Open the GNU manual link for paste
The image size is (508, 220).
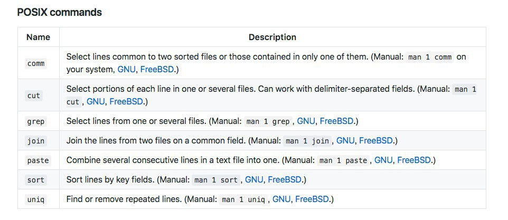(x=383, y=160)
